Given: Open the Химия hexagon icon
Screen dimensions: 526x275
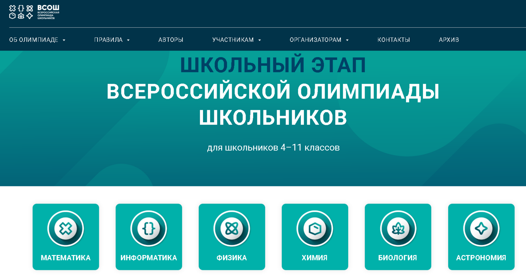Looking at the screenshot, I should coord(315,229).
